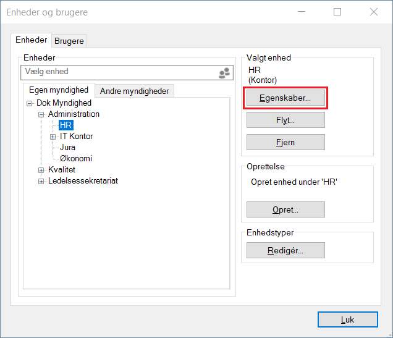The height and width of the screenshot is (338, 393).
Task: Click the people icon in search field
Action: click(x=224, y=73)
